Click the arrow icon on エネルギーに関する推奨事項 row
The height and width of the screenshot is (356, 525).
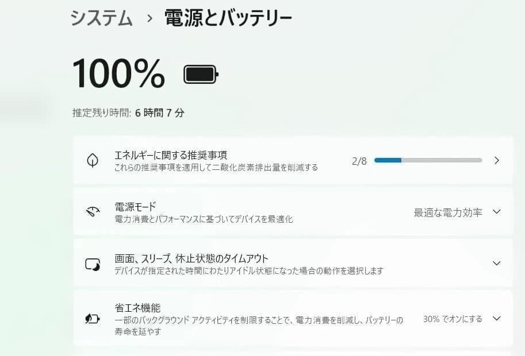(x=497, y=160)
